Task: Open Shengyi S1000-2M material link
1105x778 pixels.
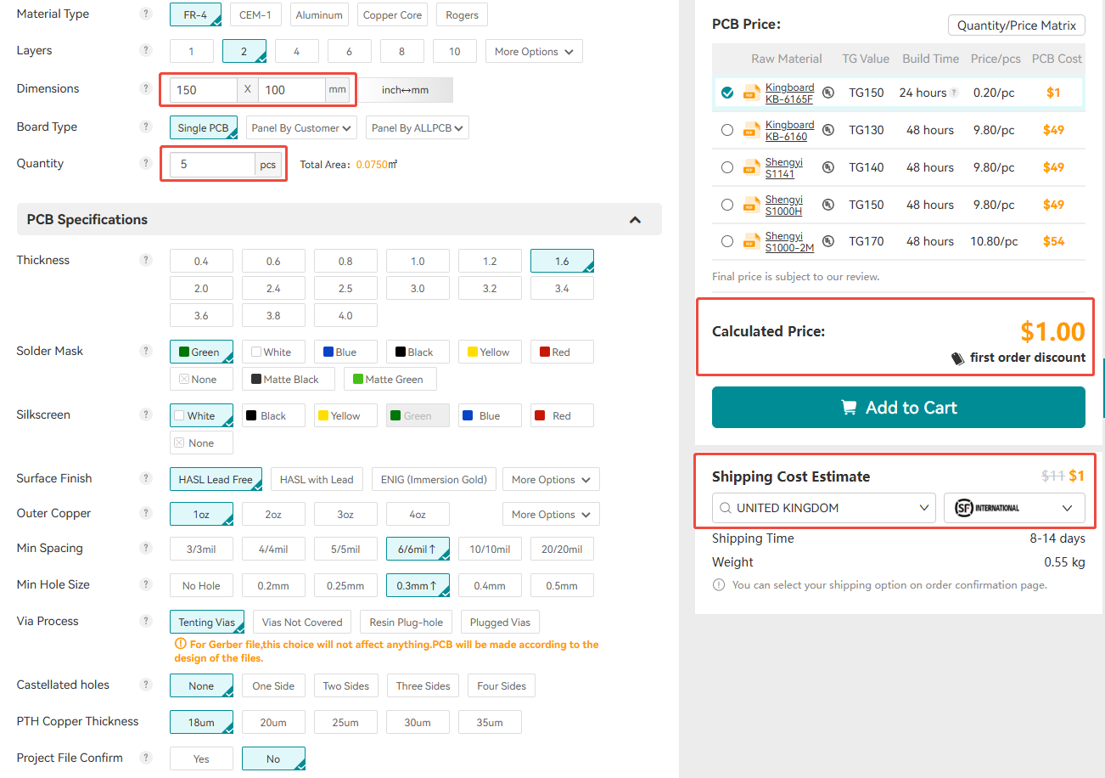Action: tap(789, 241)
